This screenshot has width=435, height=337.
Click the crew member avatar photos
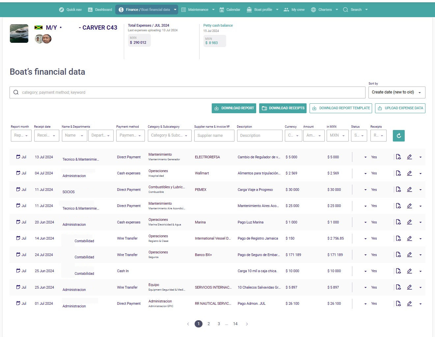(x=43, y=39)
